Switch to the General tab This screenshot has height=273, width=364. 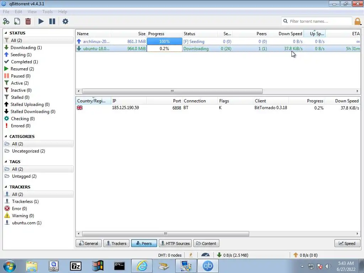[x=89, y=243]
